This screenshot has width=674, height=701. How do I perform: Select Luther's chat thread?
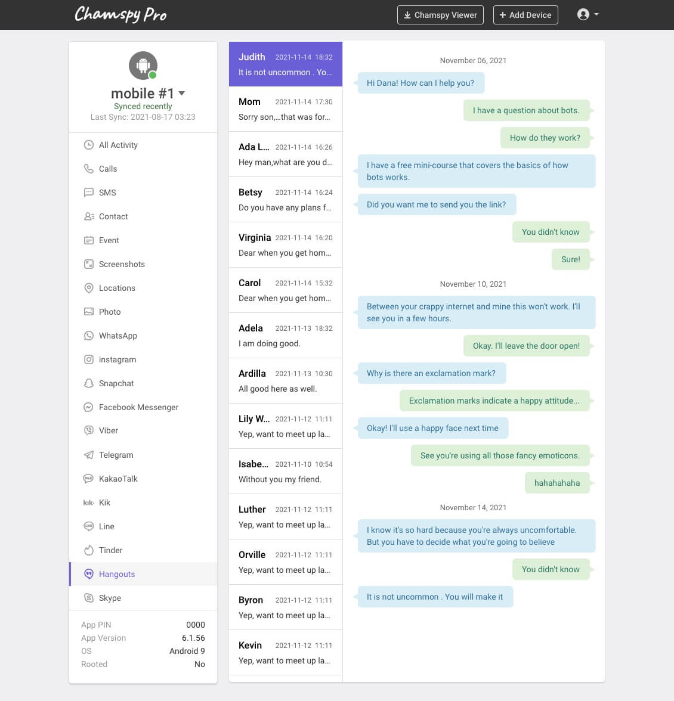point(285,517)
